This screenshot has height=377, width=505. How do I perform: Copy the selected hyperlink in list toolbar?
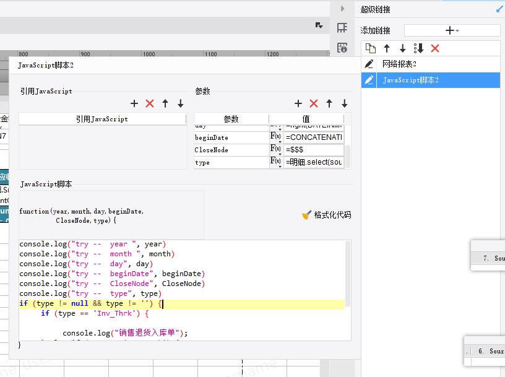click(x=371, y=49)
